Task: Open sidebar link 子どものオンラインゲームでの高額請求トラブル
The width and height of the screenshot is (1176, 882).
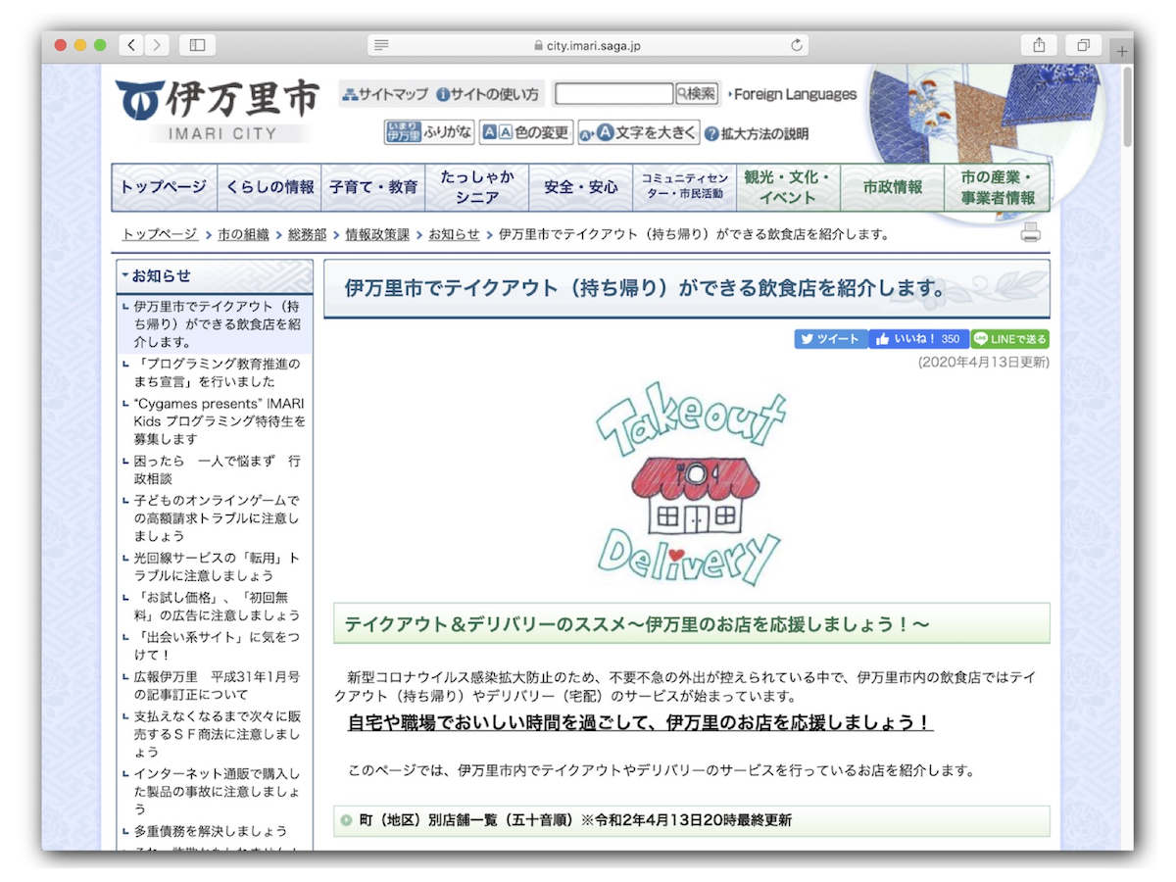Action: [218, 517]
